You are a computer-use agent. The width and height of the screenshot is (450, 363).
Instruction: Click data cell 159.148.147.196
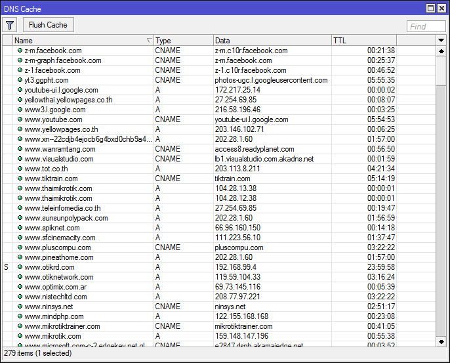point(241,336)
